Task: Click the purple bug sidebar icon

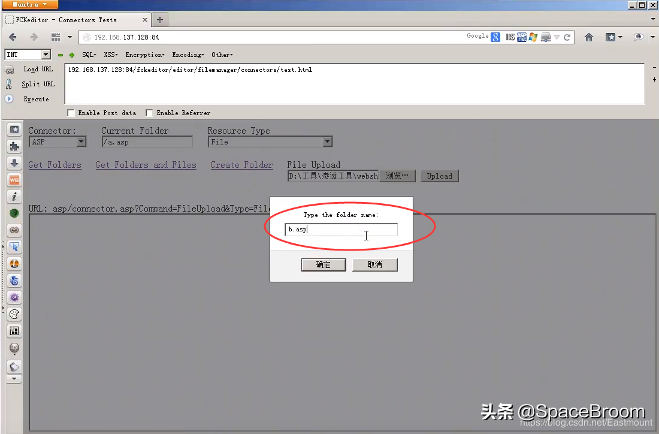Action: [14, 297]
